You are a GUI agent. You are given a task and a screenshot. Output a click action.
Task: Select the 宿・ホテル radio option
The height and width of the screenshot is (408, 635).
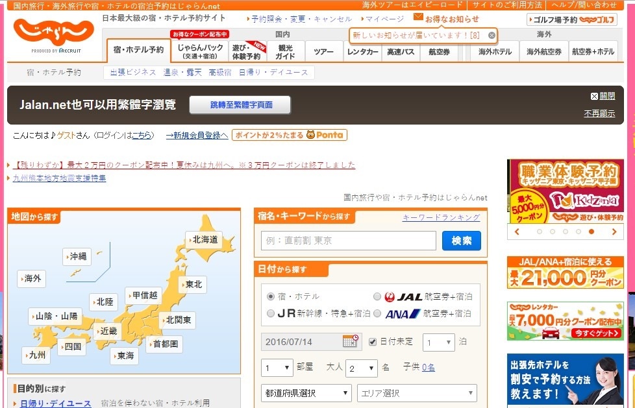pyautogui.click(x=271, y=296)
